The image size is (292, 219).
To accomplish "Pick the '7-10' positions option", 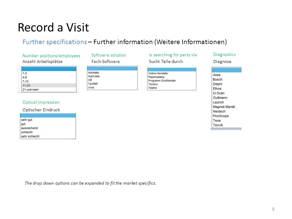I will pyautogui.click(x=49, y=82).
